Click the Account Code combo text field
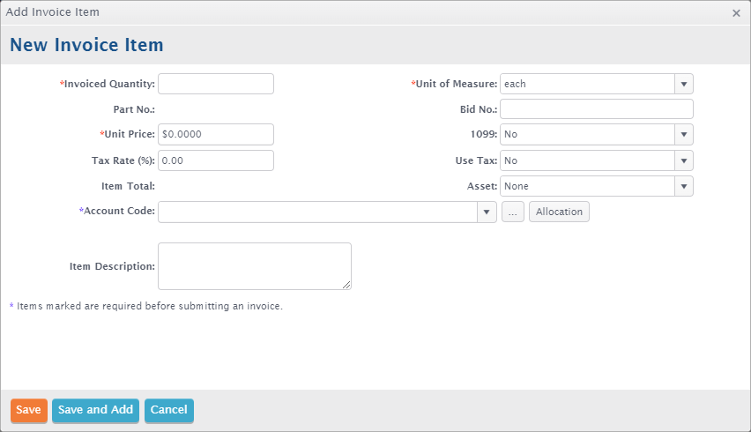Screen dimensions: 751x432 (318, 212)
